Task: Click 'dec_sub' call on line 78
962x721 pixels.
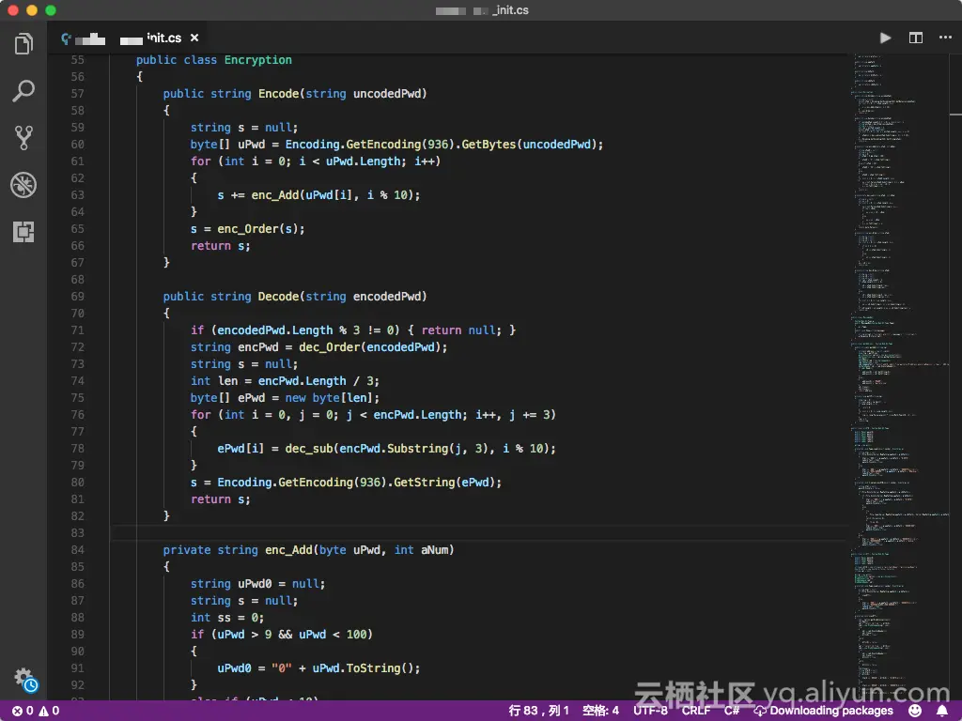Action: coord(309,449)
